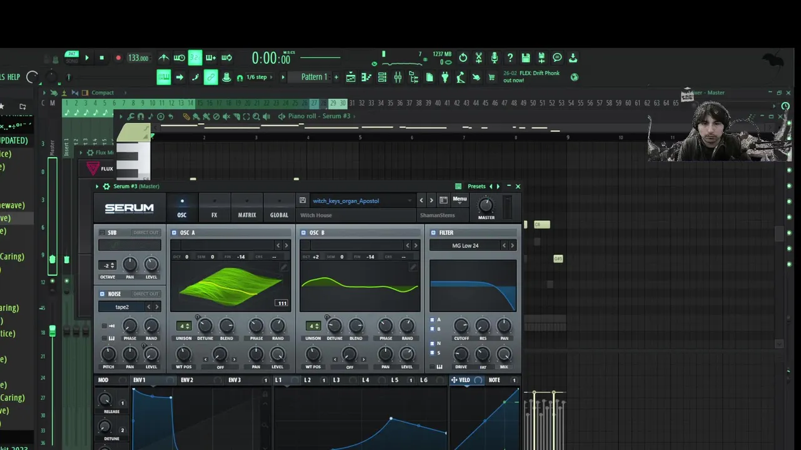Stop playback with the stop button

(101, 58)
